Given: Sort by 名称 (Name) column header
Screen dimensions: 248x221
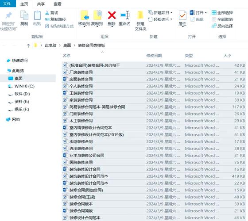Looking at the screenshot, I should tap(66, 56).
